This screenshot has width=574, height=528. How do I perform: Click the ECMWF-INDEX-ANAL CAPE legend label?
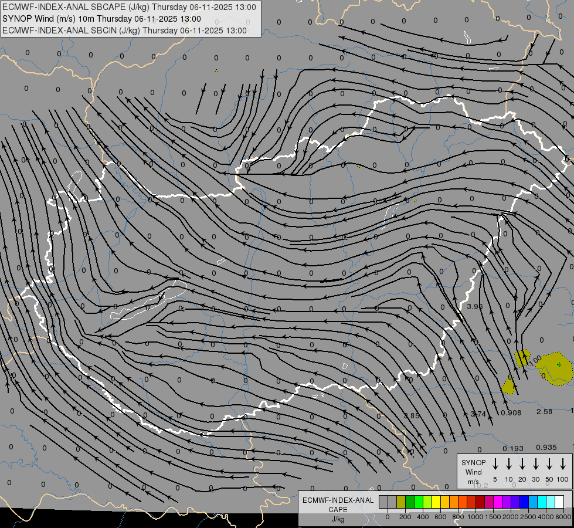tap(338, 505)
